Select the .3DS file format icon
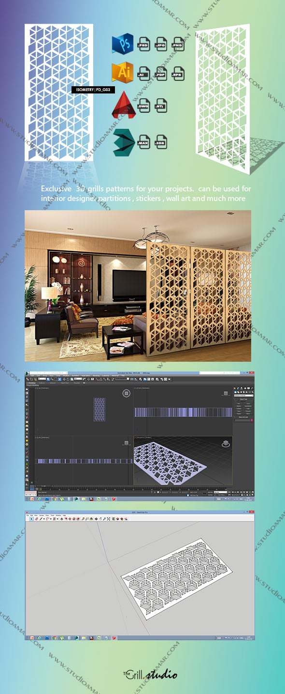Screen dimensions: 285x694 [161, 142]
